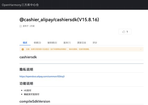The height and width of the screenshot is (105, 148).
Task: Click the like count number 1
Action: click(127, 32)
